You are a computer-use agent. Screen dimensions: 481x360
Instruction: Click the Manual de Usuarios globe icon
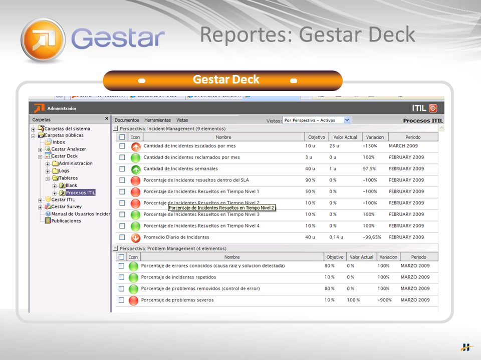pyautogui.click(x=48, y=213)
